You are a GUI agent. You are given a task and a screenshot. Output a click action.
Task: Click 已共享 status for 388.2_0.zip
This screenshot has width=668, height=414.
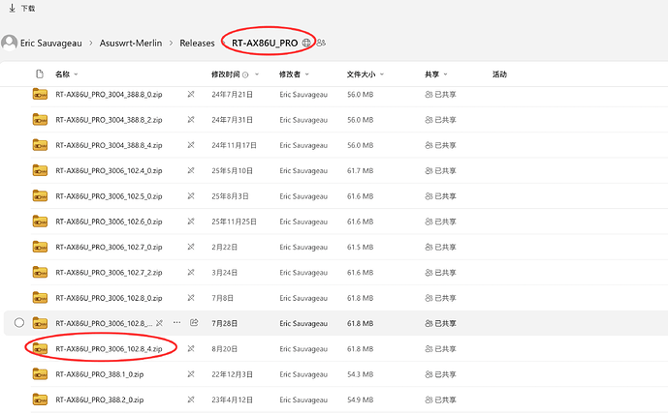pos(440,399)
